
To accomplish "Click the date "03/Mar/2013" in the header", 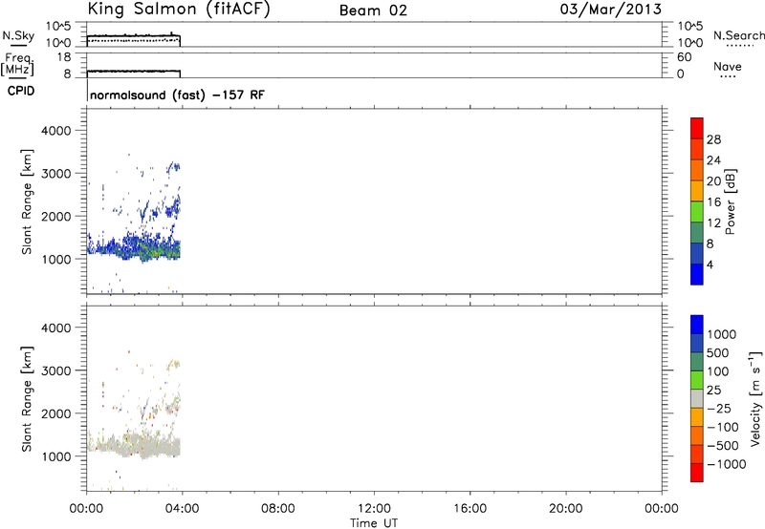I will 611,10.
